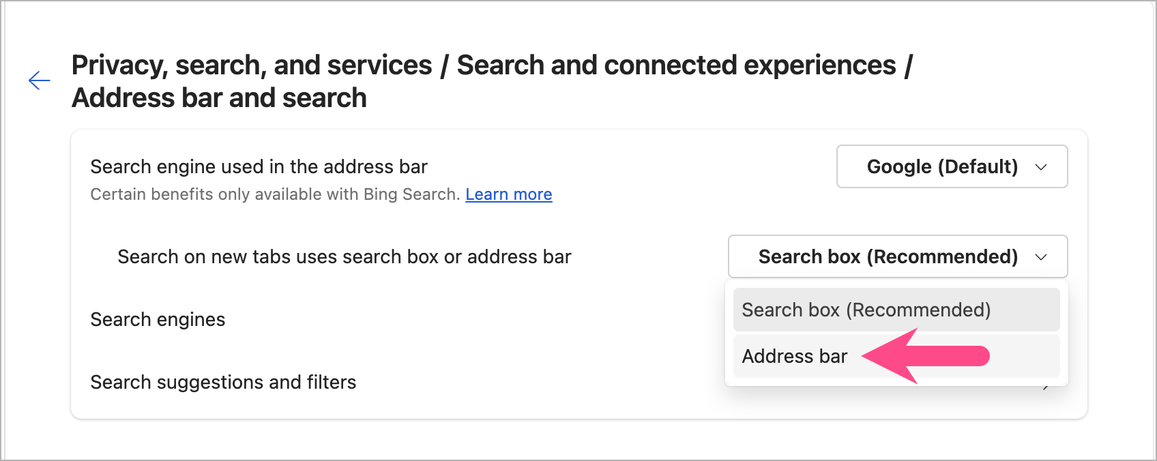
Task: Select Search box (Recommended) in the open list
Action: (896, 310)
